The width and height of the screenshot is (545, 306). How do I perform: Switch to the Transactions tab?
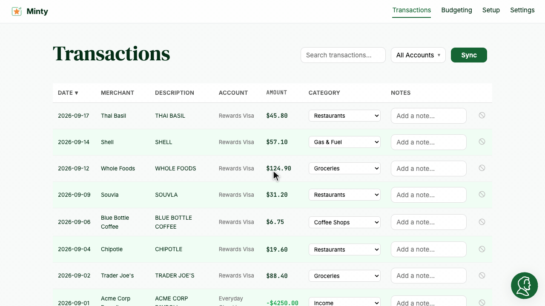click(x=412, y=10)
